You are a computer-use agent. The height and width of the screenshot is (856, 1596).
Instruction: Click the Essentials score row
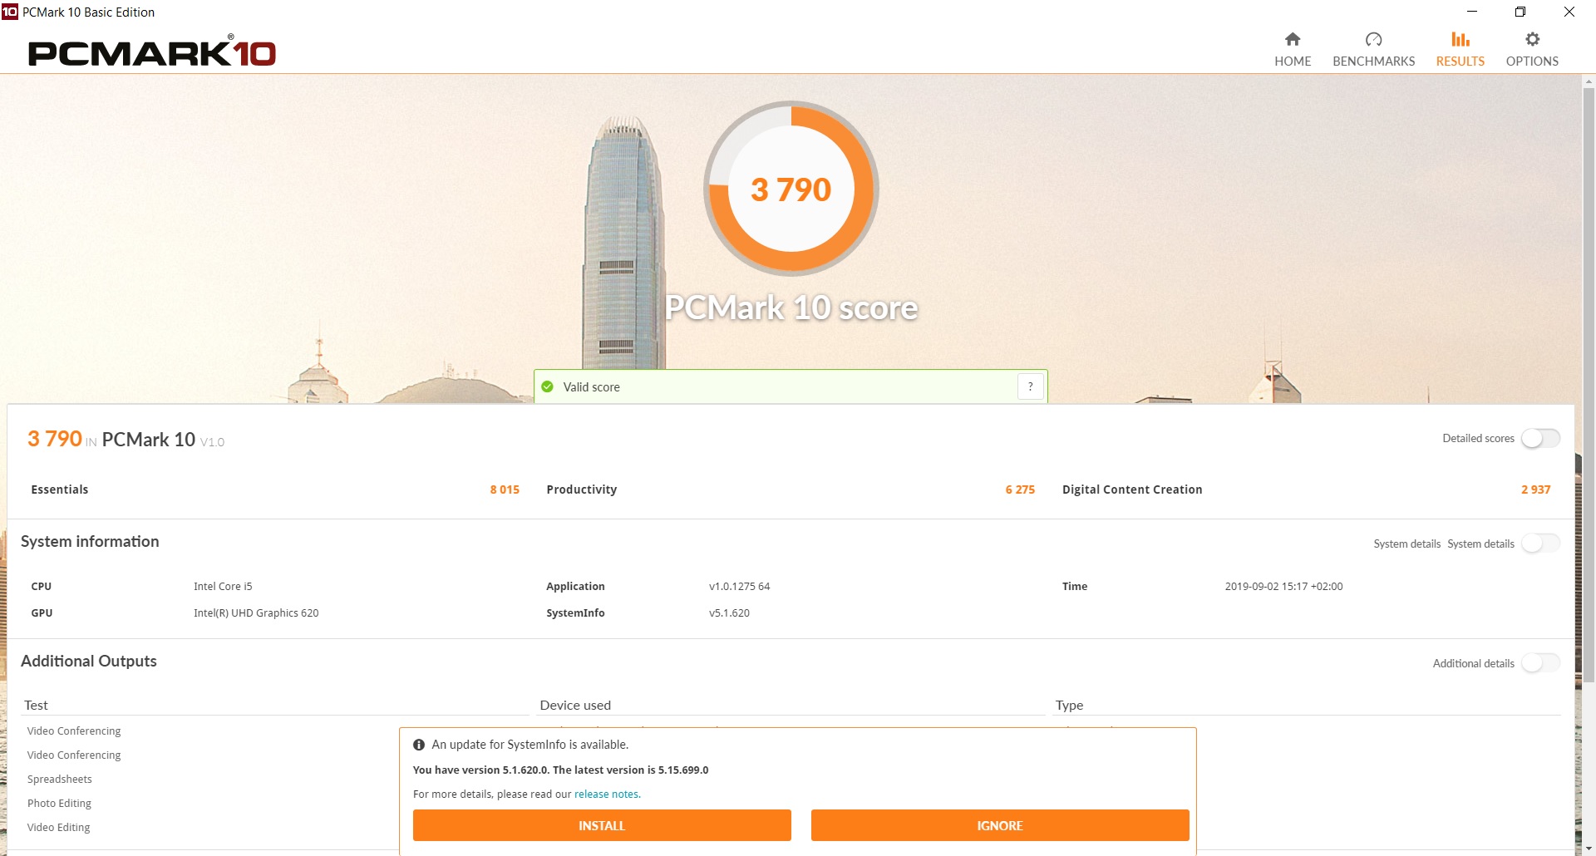(x=274, y=489)
